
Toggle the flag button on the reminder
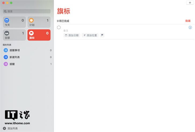(x=102, y=35)
